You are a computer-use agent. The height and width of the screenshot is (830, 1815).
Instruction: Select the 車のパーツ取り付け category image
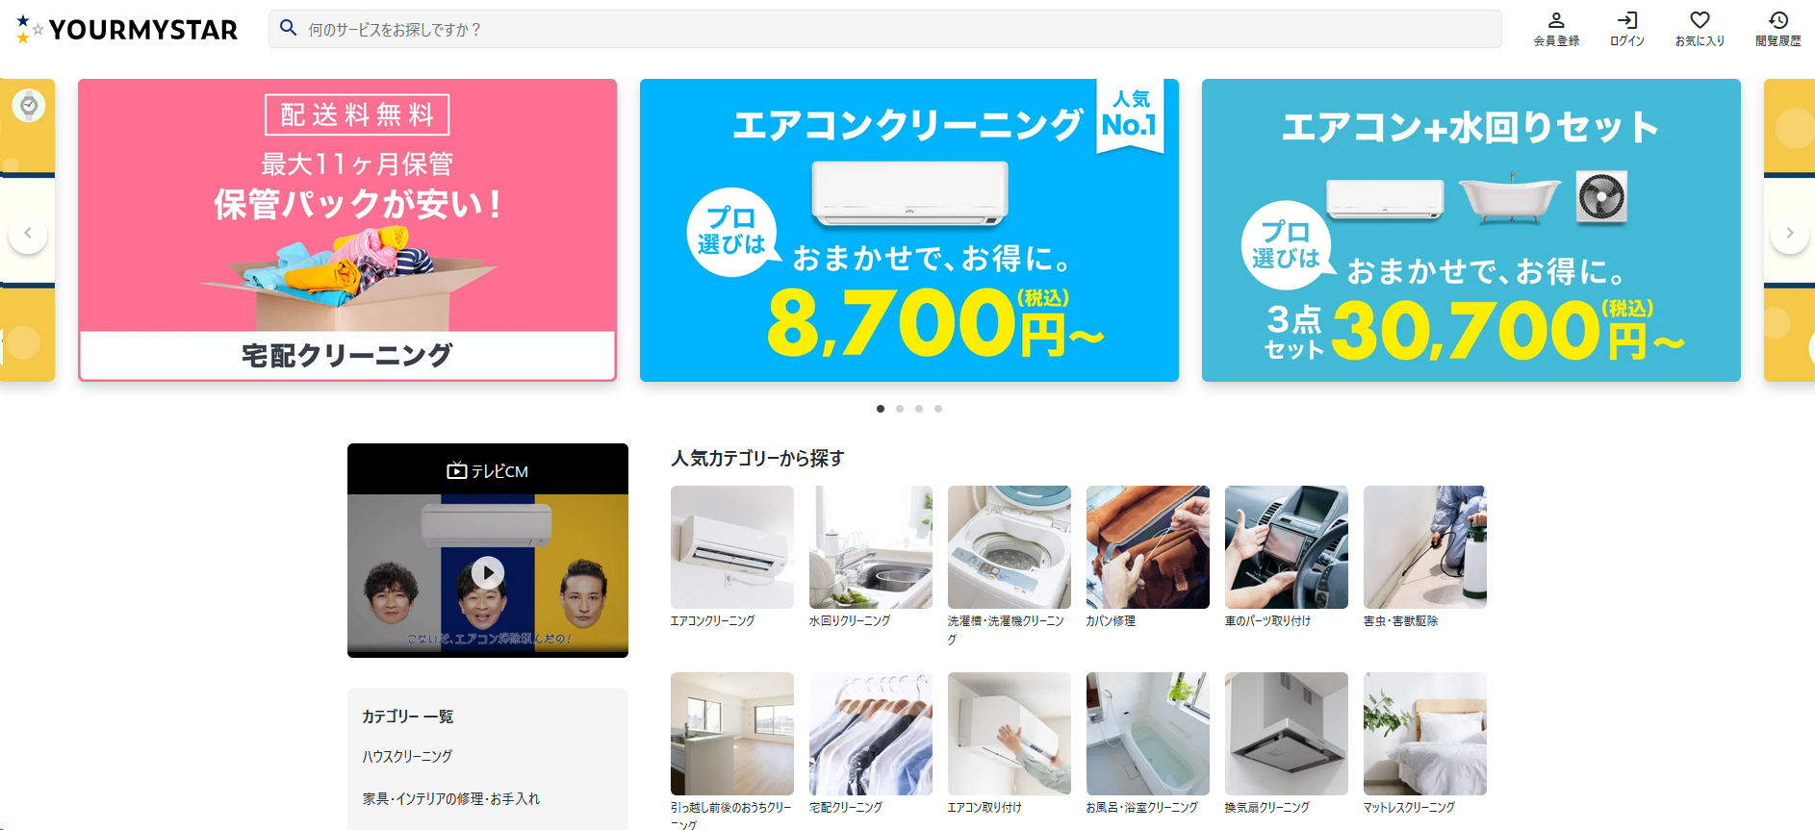[x=1287, y=547]
